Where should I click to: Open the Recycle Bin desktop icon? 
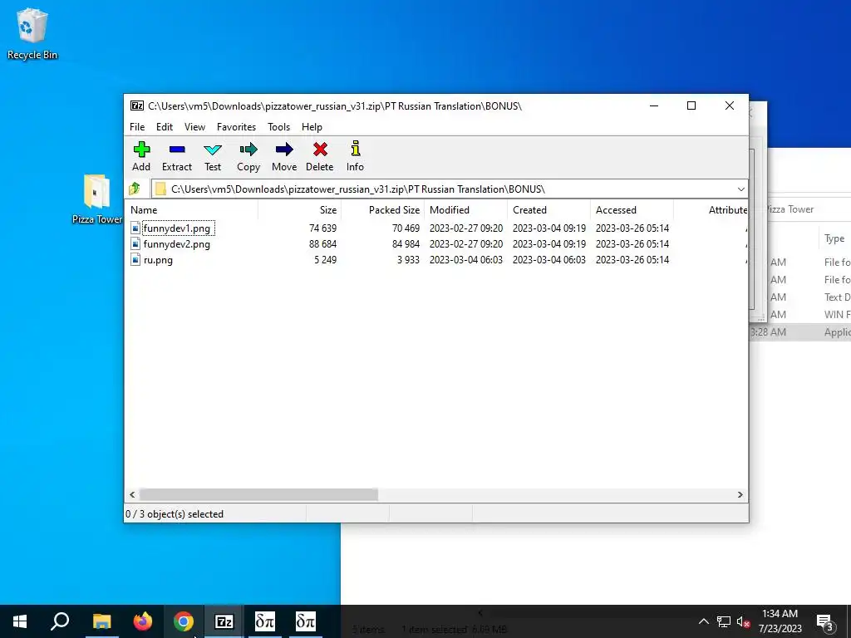tap(32, 33)
